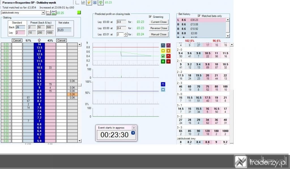Toggle Matched bets only checkbox
290x169 pixels.
point(199,16)
